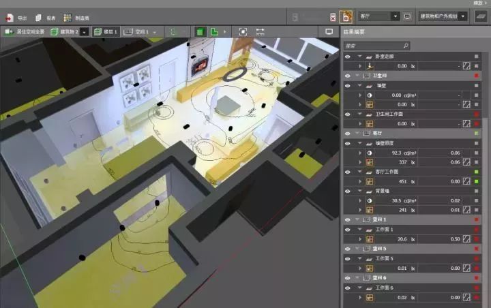Click the green square view mode icon
Viewport: 491px width, 308px height.
coord(200,31)
